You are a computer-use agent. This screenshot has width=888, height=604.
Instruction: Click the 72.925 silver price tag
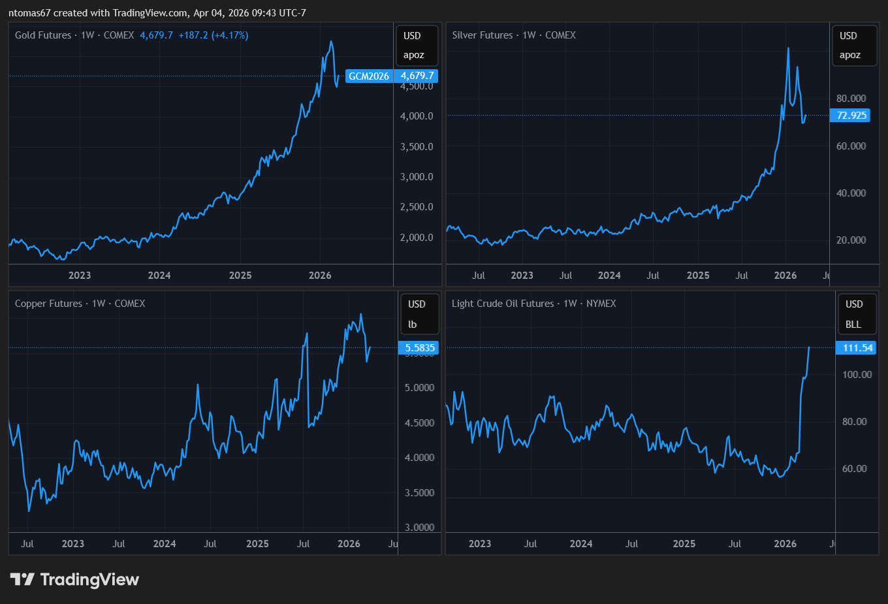tap(851, 116)
